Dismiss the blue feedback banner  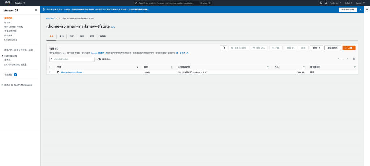click(361, 9)
